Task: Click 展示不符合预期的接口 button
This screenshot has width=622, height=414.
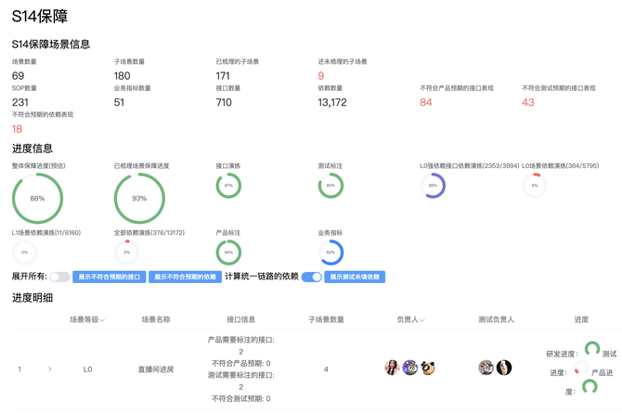Action: click(110, 277)
